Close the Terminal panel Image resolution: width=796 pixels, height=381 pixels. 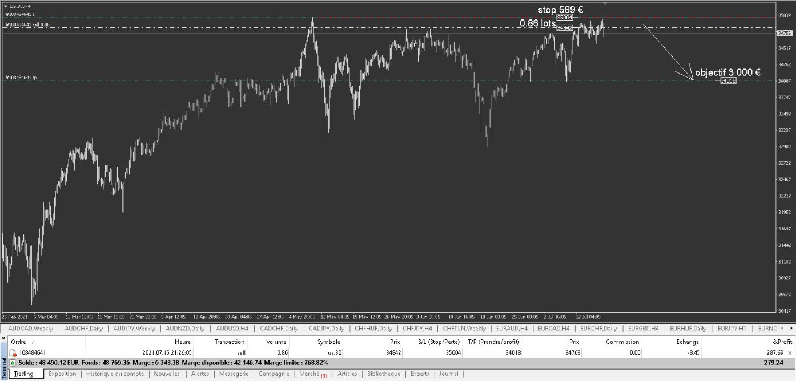tap(4, 339)
